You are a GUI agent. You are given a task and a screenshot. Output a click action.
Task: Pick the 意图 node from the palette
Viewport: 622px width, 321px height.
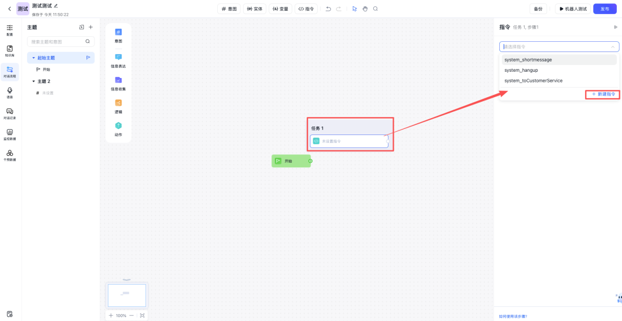[118, 35]
